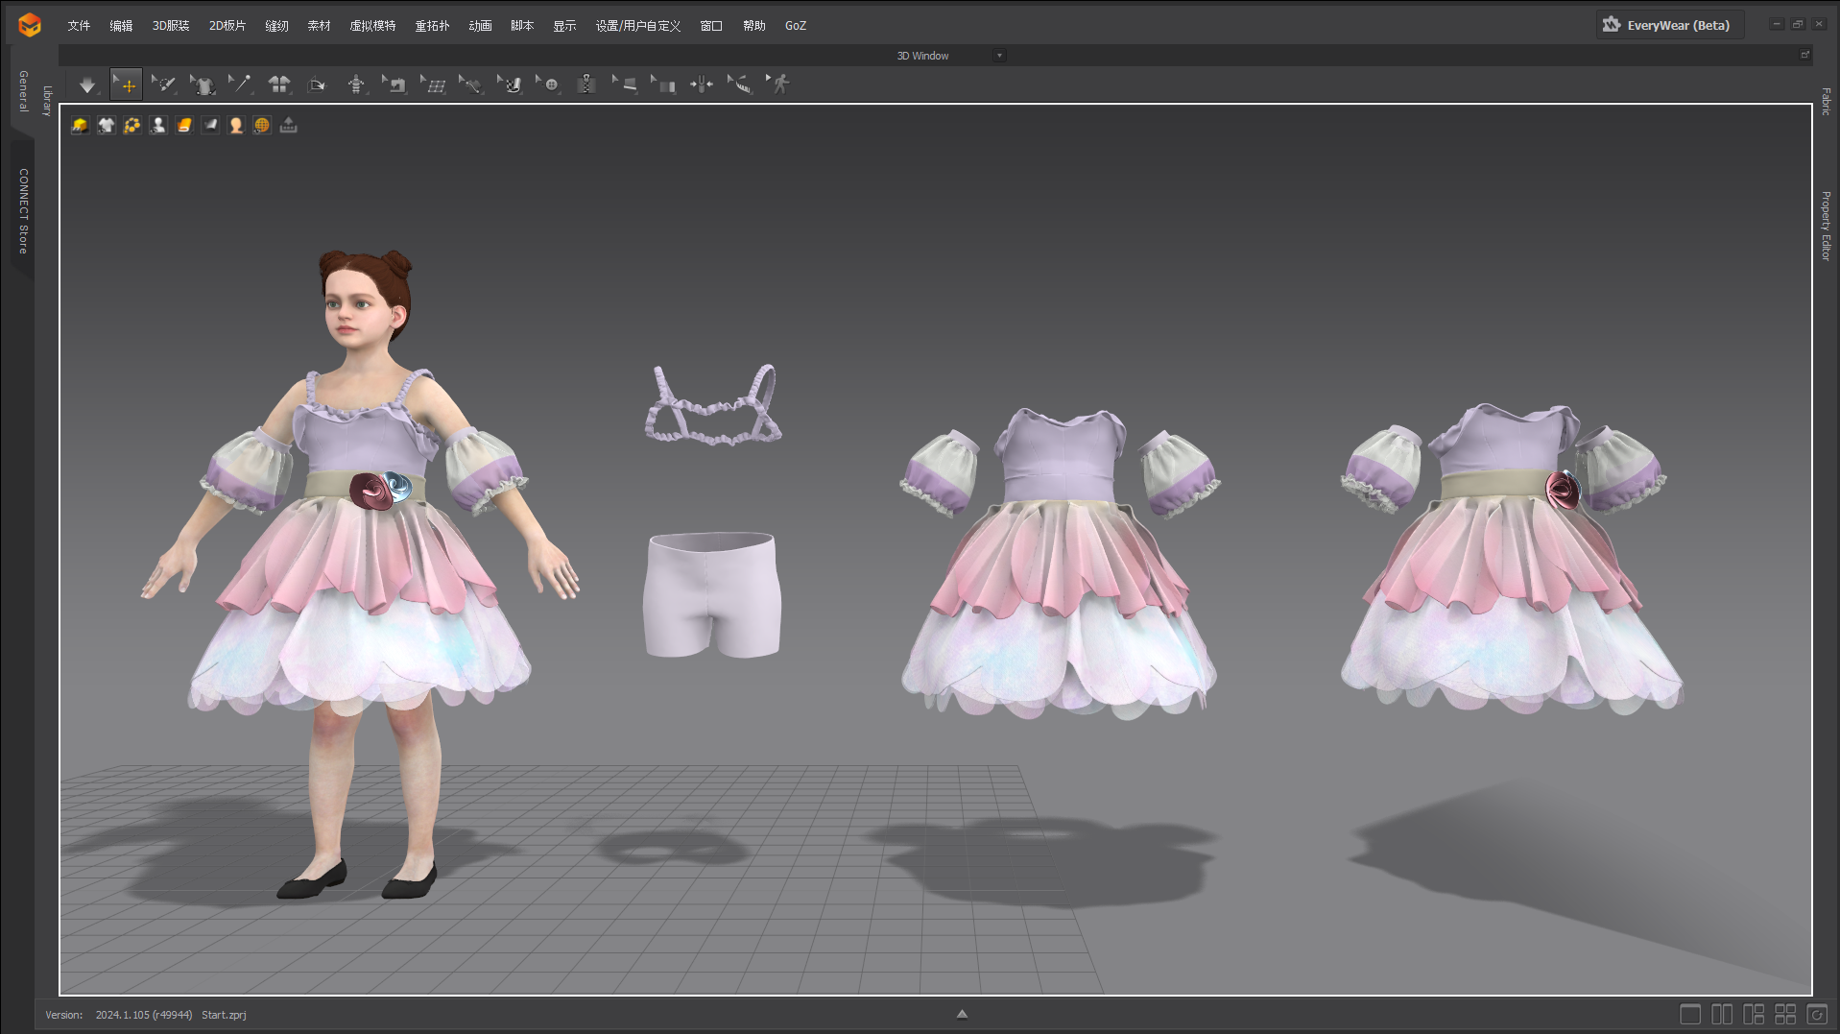Screen dimensions: 1840x1034
Task: Click the Start.zprj filename in the status bar
Action: (223, 1015)
